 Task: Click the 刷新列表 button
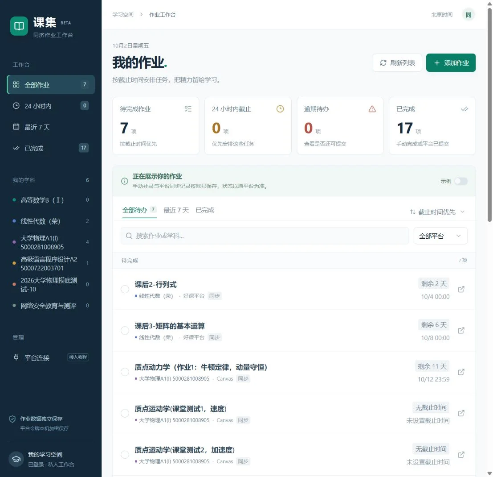pos(397,63)
